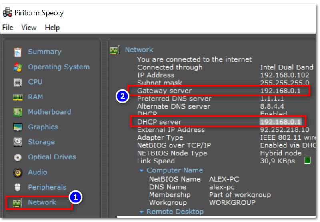Click the CPU chip icon
This screenshot has height=222, width=320.
click(18, 82)
